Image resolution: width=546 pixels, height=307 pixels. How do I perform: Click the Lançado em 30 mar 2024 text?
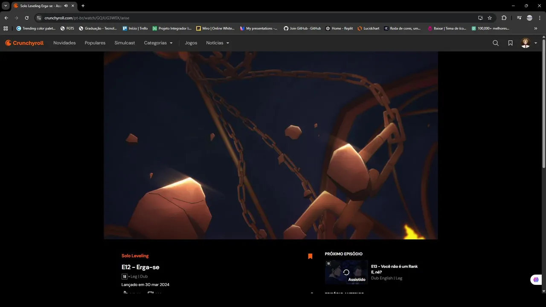145,284
